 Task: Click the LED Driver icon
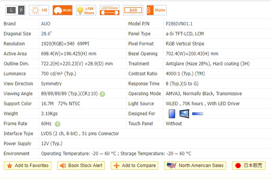tap(110, 10)
